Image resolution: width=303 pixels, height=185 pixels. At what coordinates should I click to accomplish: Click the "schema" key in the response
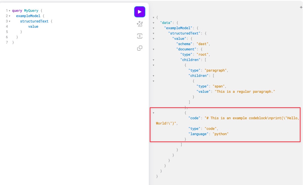point(184,44)
